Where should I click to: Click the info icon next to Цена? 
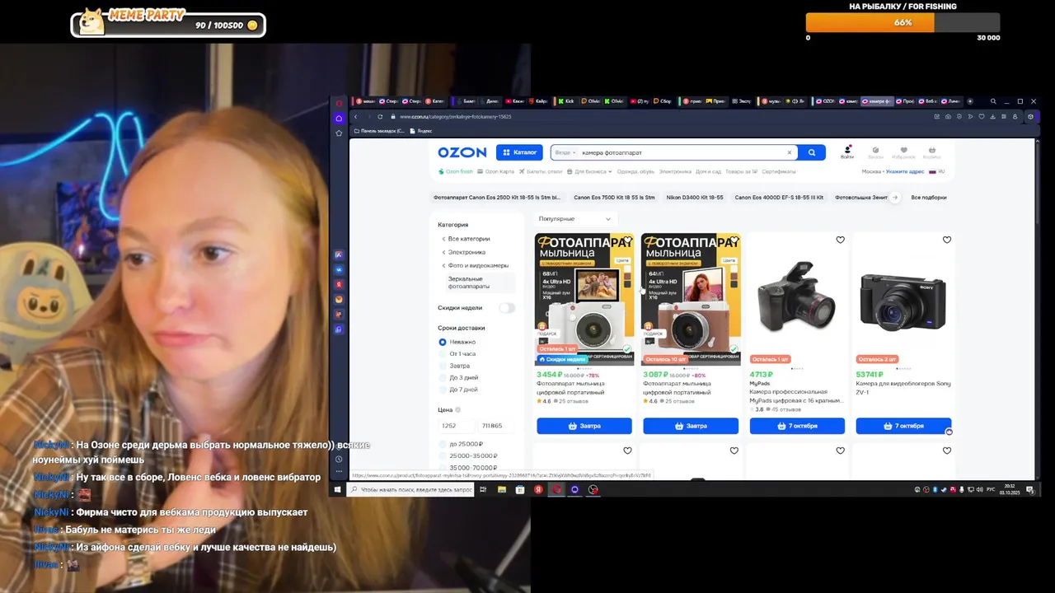pos(458,409)
